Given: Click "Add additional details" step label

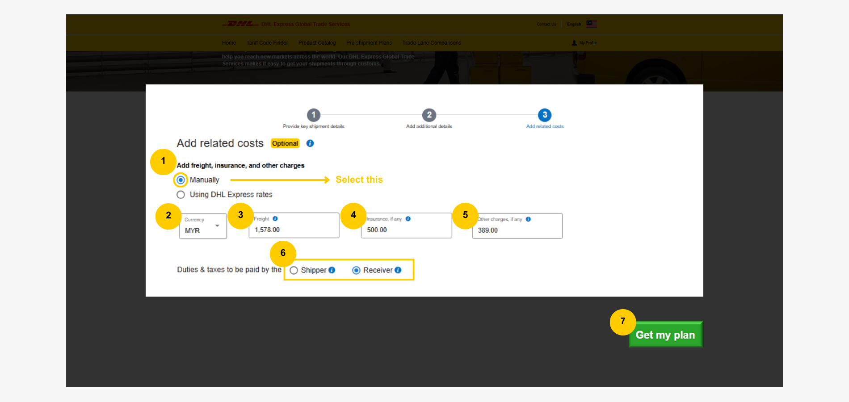Looking at the screenshot, I should point(429,126).
